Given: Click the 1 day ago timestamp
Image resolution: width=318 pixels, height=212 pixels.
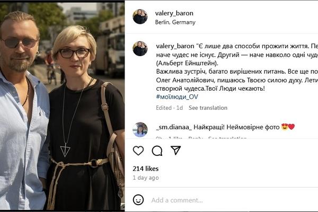Looking at the screenshot, I should coord(146,178).
